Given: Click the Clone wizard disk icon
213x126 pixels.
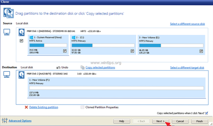Looking at the screenshot, I should pos(9,13).
